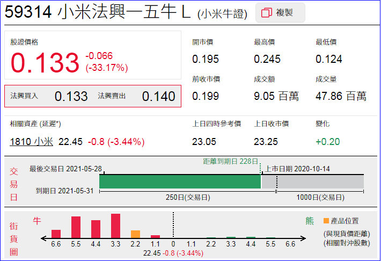Click the green 熊 label in the chart

tap(310, 221)
